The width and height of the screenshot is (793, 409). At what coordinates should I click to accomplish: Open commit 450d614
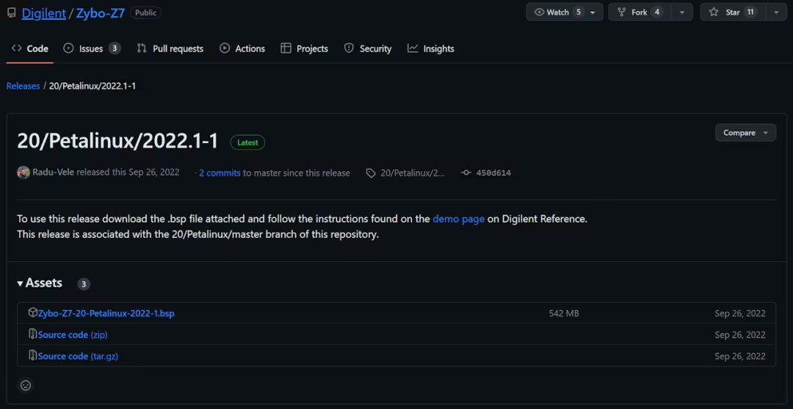click(x=493, y=173)
